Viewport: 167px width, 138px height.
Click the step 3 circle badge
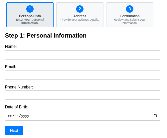pos(130,9)
